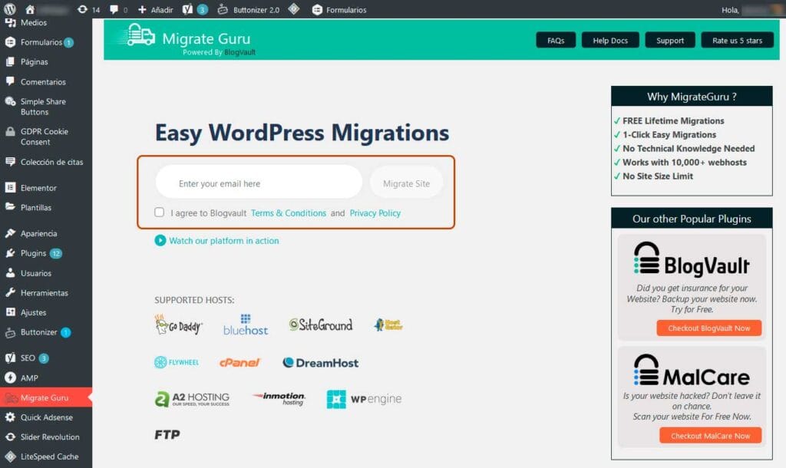Select Slider Revolution in sidebar

pos(49,437)
